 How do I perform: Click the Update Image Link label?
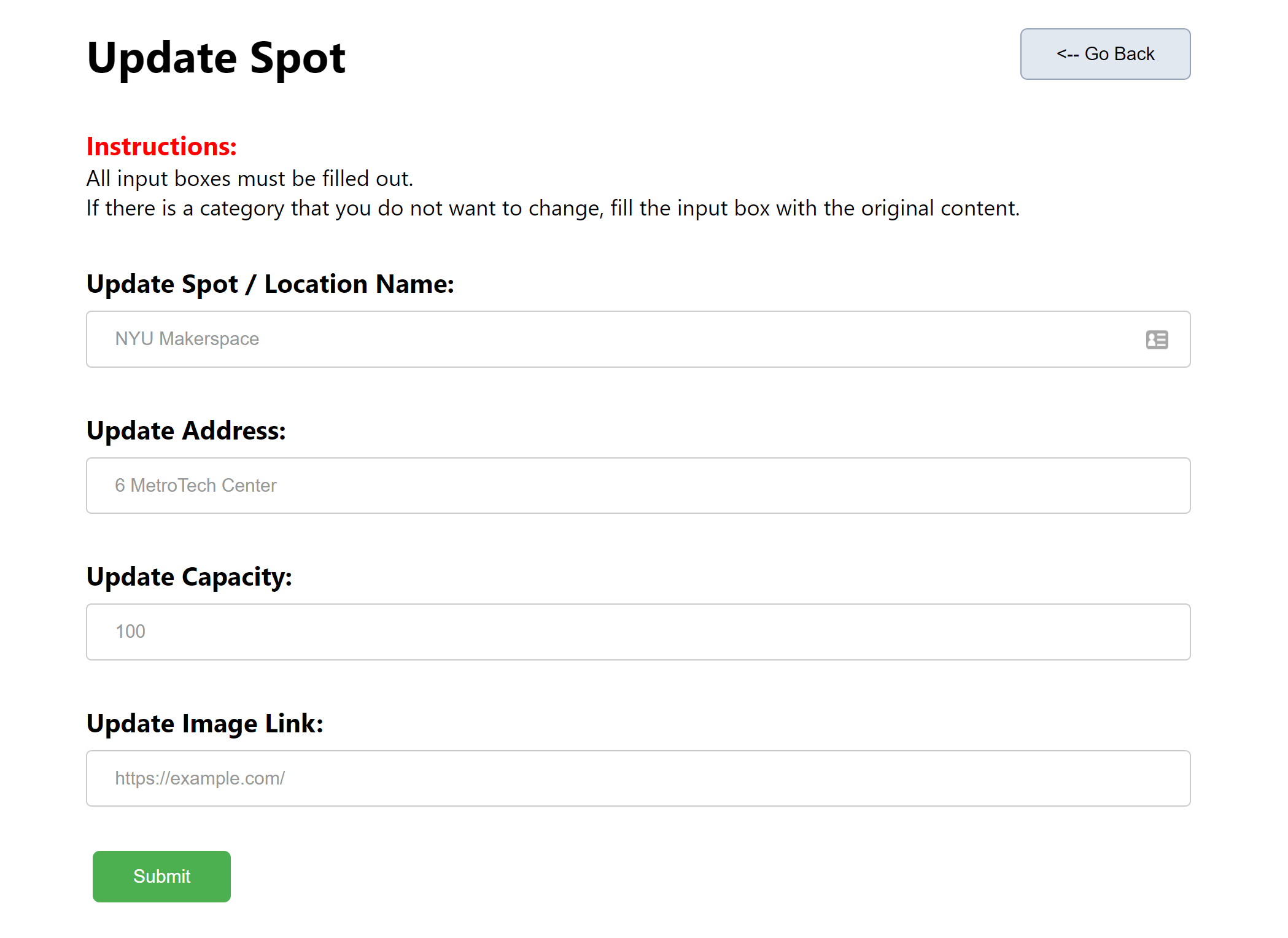pos(204,723)
